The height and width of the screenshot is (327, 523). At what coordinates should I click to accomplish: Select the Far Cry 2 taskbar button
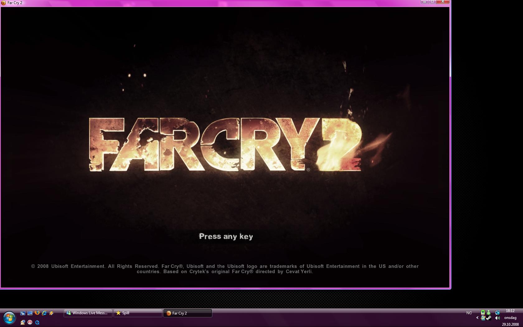[188, 313]
